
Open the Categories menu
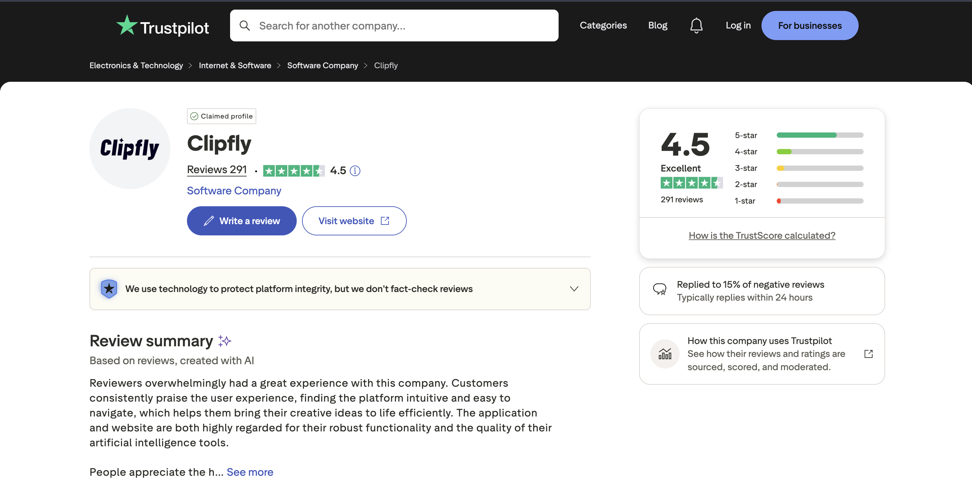(603, 25)
